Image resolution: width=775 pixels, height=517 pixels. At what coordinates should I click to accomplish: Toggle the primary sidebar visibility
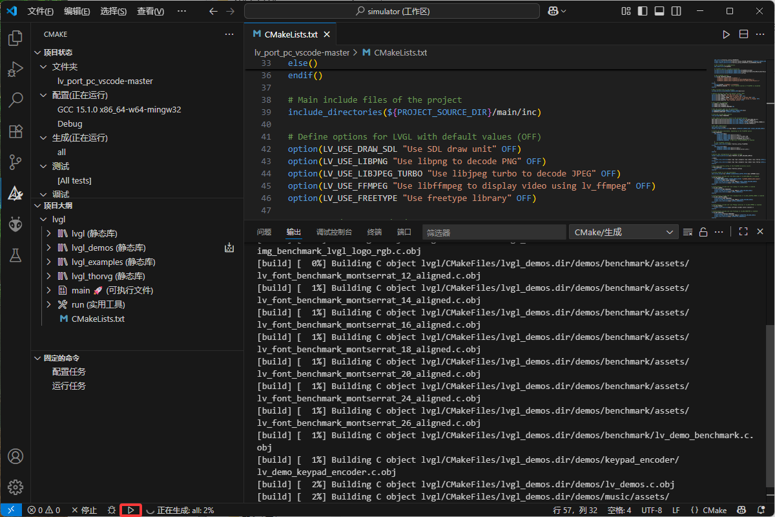pos(643,11)
